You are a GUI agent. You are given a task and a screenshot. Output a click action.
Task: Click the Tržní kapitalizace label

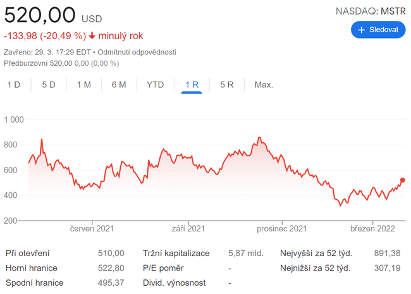pyautogui.click(x=176, y=253)
